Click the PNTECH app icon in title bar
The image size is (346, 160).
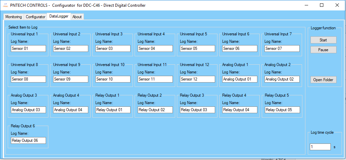point(5,5)
